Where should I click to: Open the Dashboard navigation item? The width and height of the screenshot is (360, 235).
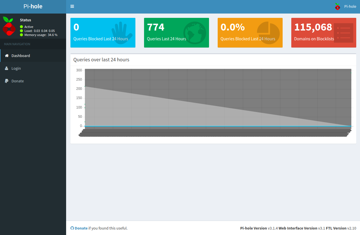[x=33, y=56]
